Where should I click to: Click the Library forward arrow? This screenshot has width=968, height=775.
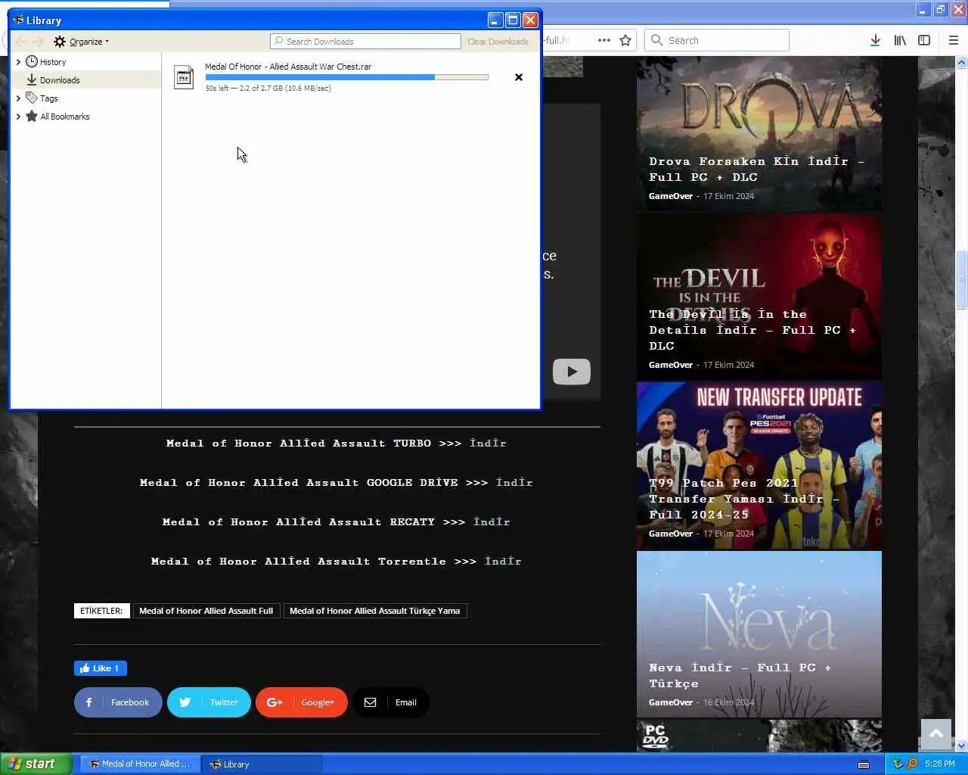(39, 42)
